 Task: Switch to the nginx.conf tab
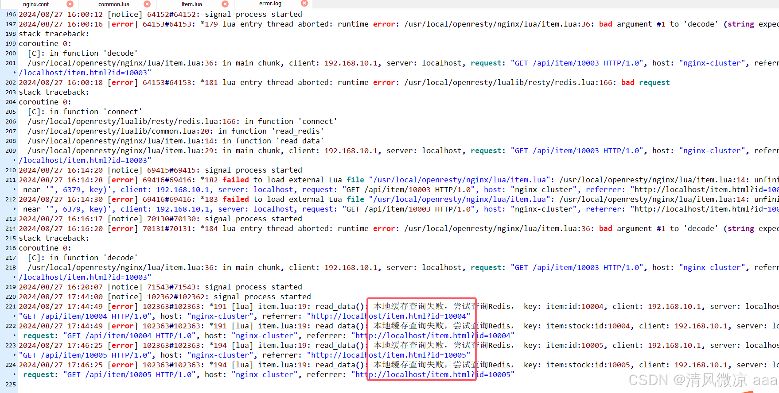(36, 4)
